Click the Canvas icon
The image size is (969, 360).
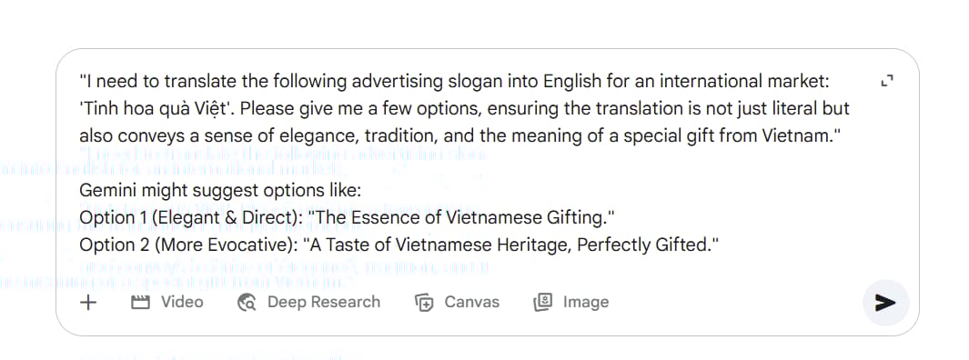click(424, 302)
